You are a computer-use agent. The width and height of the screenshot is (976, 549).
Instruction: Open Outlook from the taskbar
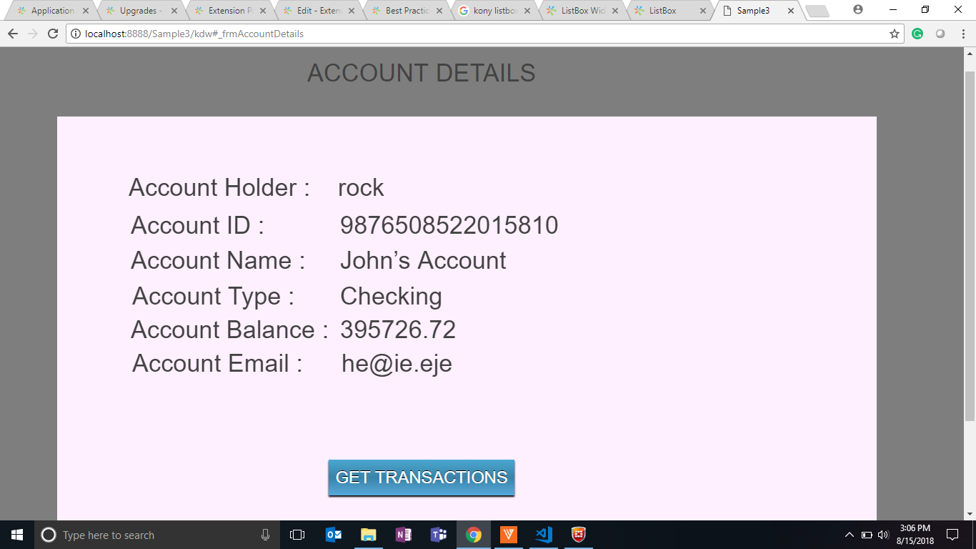pyautogui.click(x=333, y=535)
